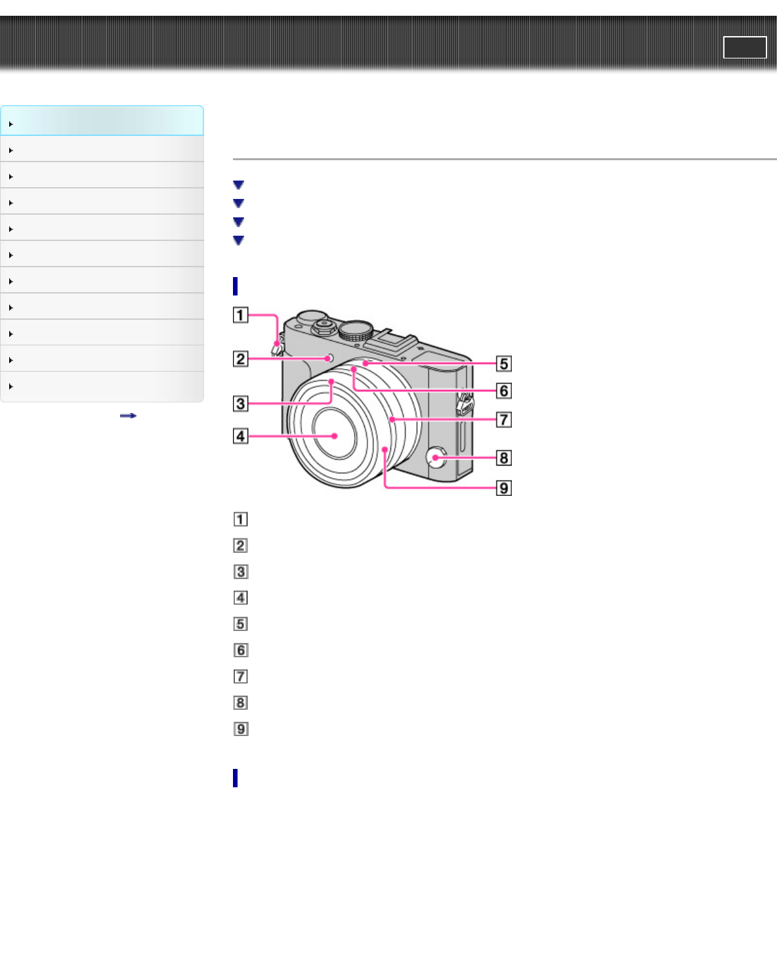Click the center of the camera lens illustration
Image resolution: width=777 pixels, height=958 pixels.
click(x=335, y=435)
